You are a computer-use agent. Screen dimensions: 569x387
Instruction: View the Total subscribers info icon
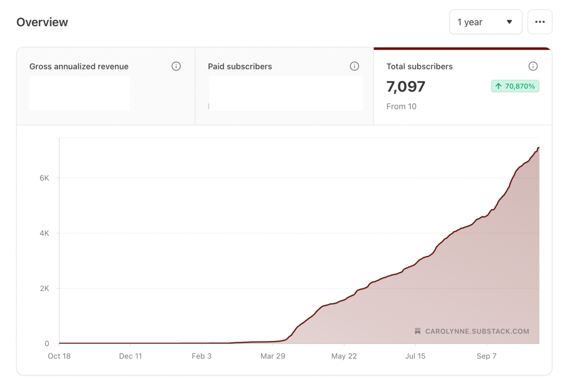(533, 66)
